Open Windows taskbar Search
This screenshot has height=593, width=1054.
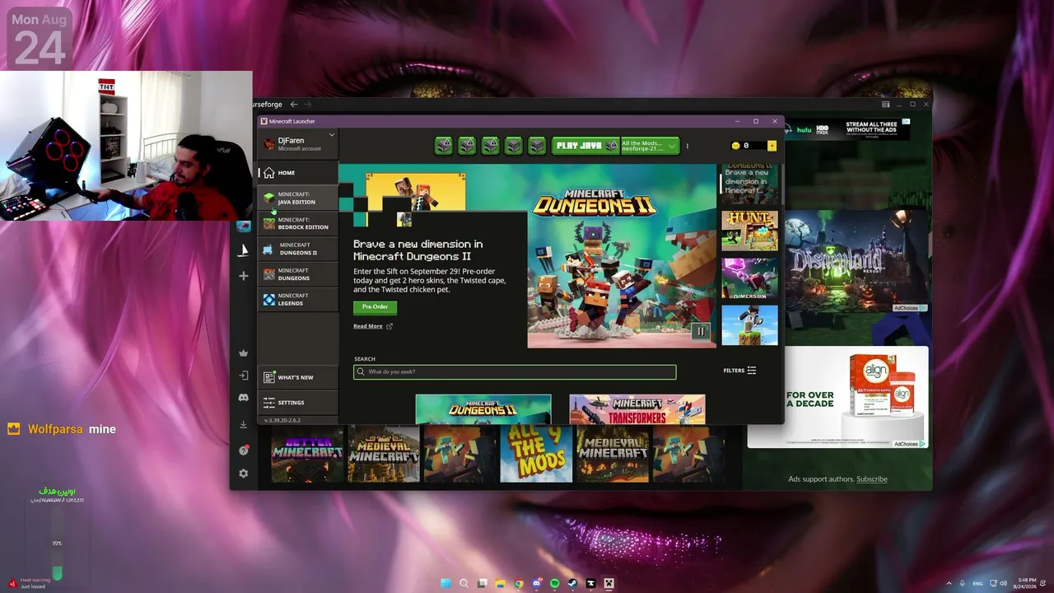[x=464, y=583]
